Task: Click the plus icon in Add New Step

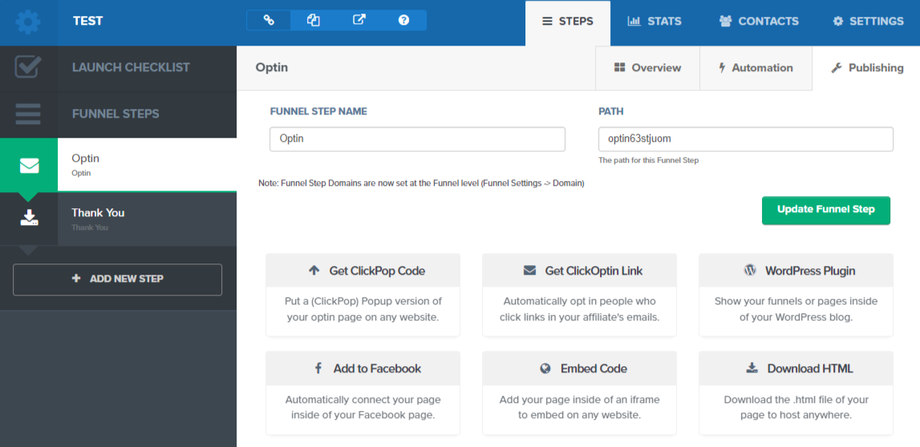Action: 76,278
